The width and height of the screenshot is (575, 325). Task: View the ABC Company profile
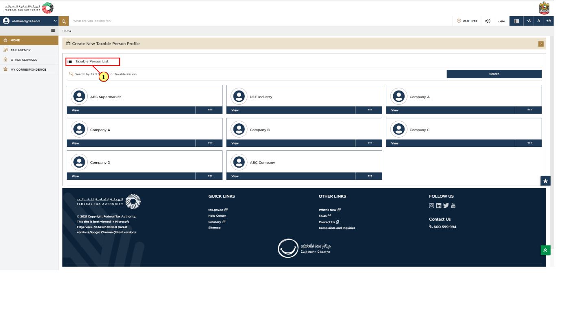click(291, 176)
